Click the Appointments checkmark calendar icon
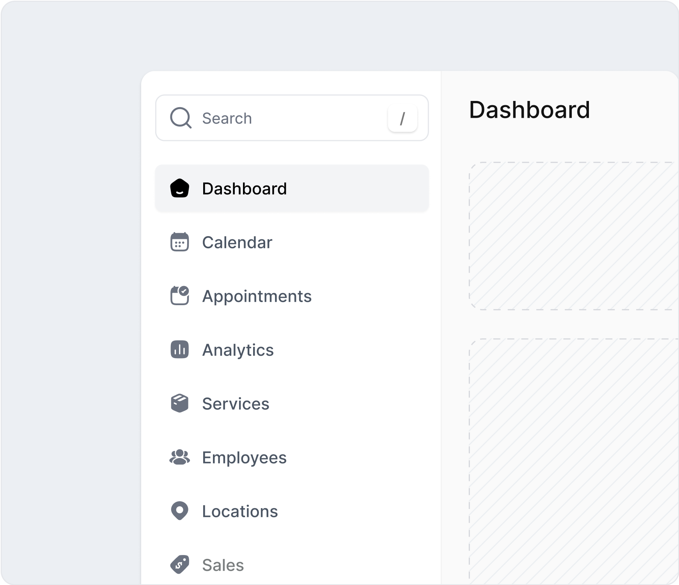Screen dimensions: 679x585 (x=180, y=296)
